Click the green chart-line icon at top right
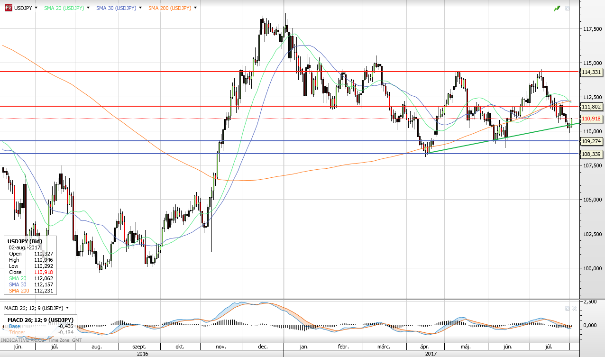605x357 pixels. click(557, 9)
